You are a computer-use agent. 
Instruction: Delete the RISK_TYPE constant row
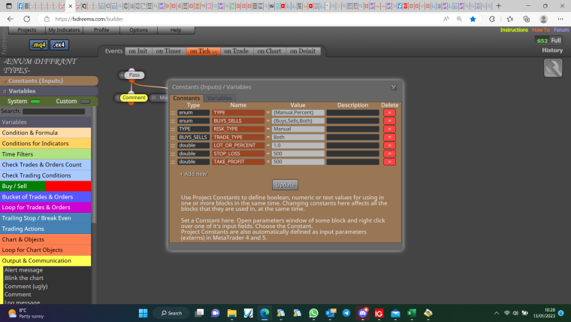tap(389, 129)
